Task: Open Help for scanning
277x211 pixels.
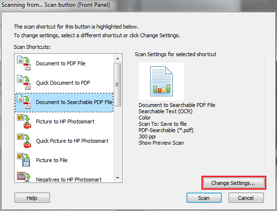Action: (32, 198)
